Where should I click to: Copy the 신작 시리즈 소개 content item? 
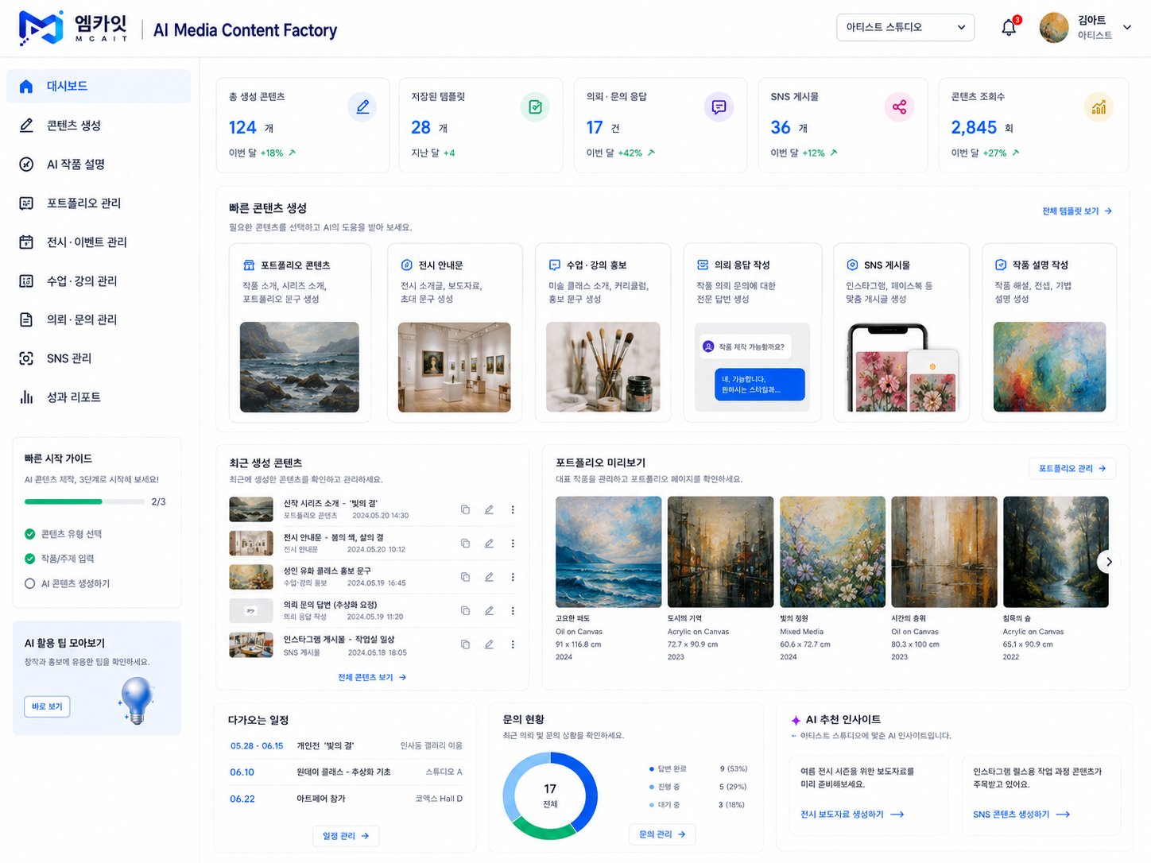tap(465, 509)
